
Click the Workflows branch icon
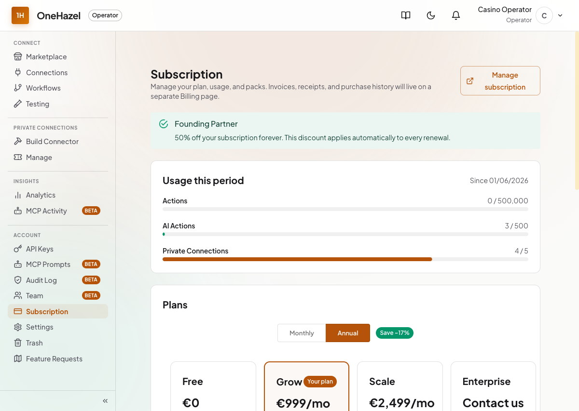pyautogui.click(x=18, y=88)
